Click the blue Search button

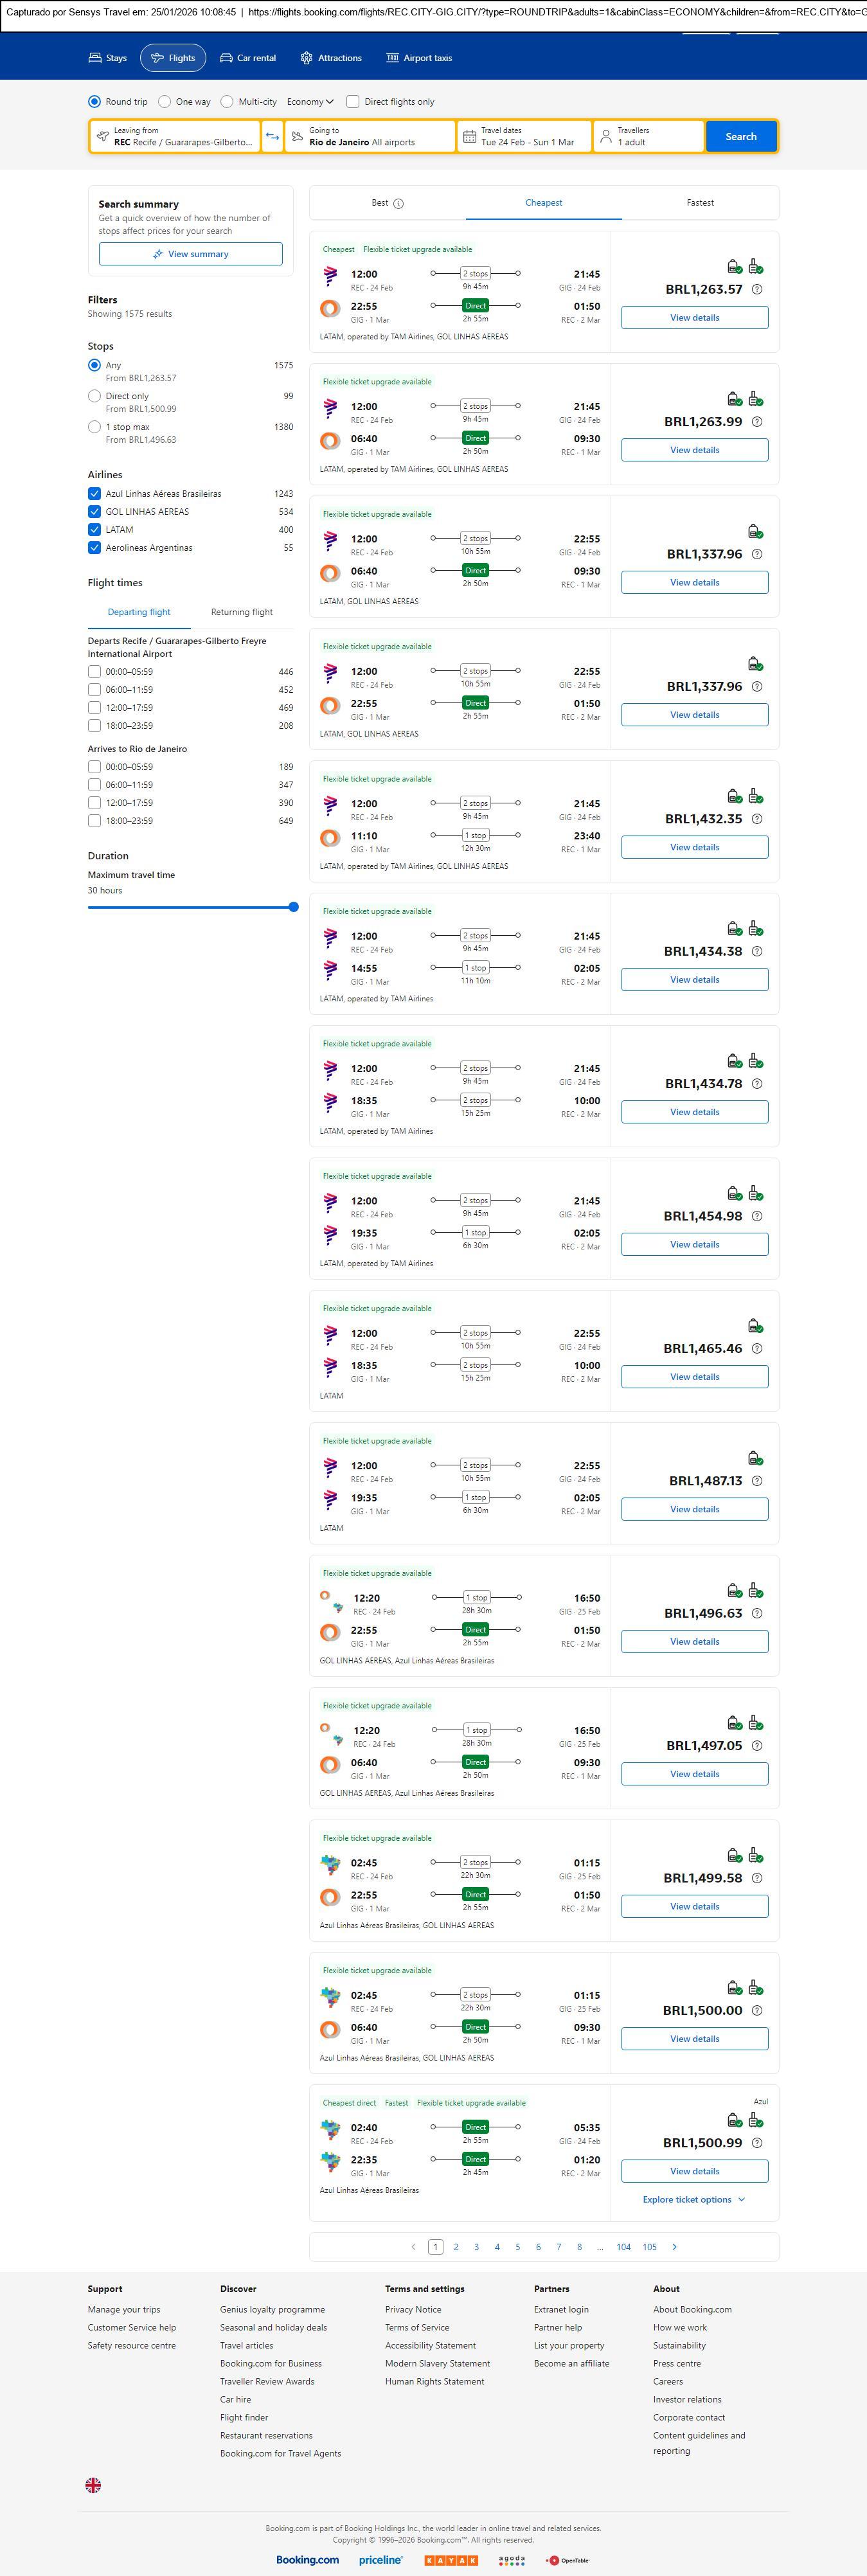coord(740,136)
